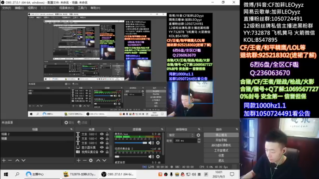319x179 pixels.
Task: Click 属性 properties button above scenes
Action: click(69, 123)
